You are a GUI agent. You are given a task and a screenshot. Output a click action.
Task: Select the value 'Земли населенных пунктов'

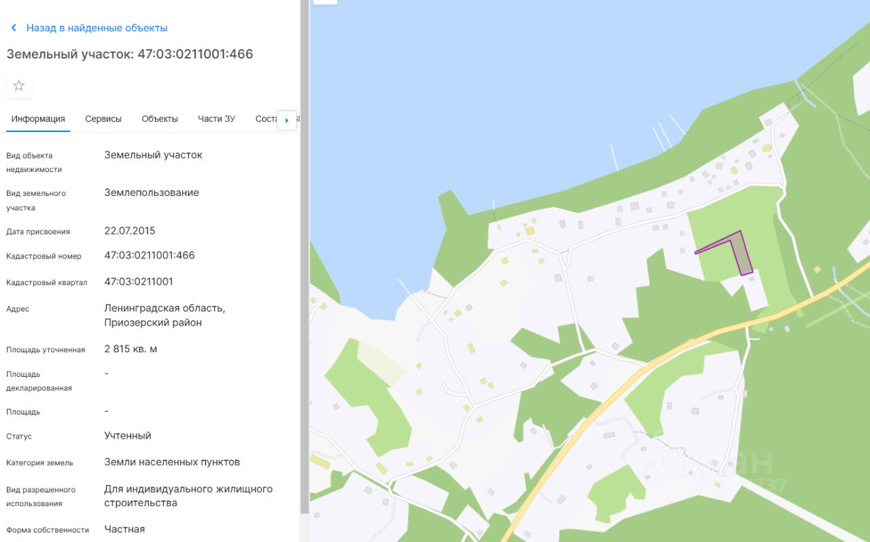click(x=172, y=462)
